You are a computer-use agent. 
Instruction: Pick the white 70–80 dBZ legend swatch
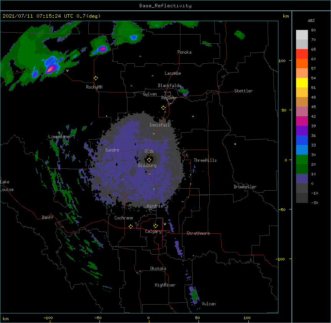[302, 35]
